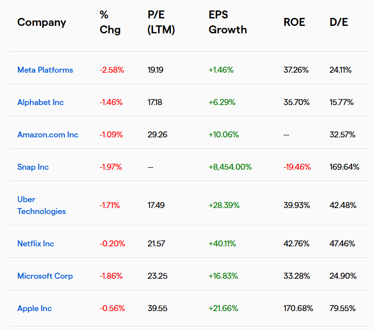Click the Company column header
Viewport: 373px width, 330px height.
click(41, 22)
